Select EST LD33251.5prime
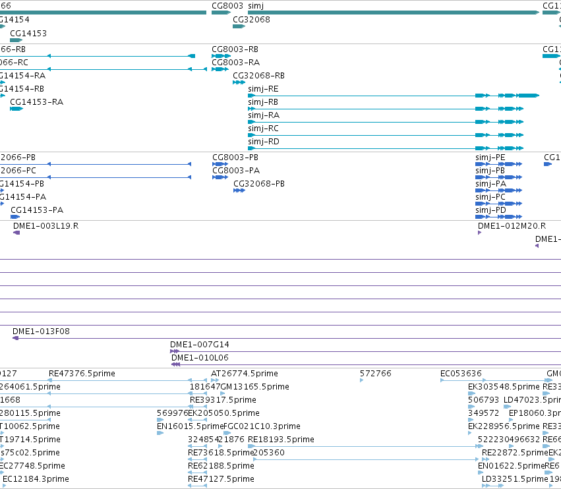Screen dimensions: 561x489 (x=492, y=486)
